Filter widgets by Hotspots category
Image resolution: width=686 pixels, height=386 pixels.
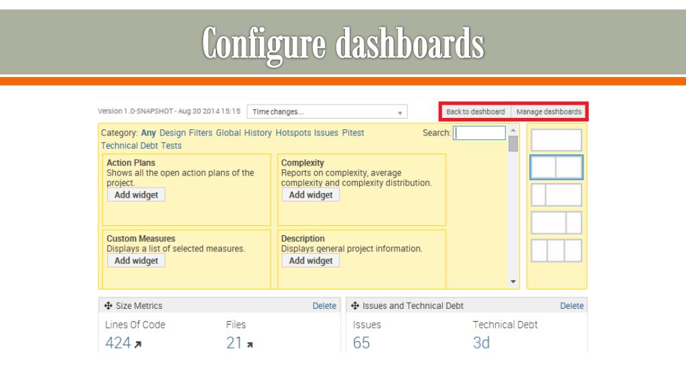coord(293,133)
